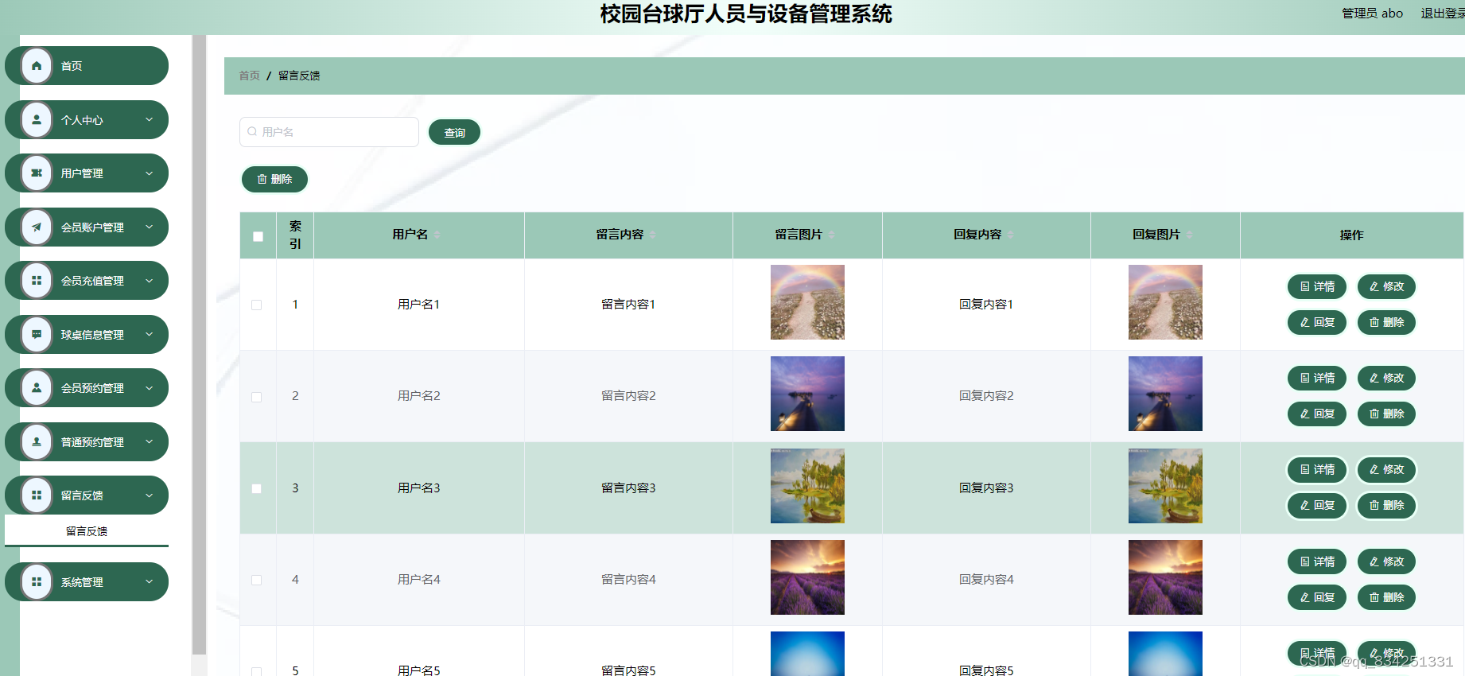Open the 首页 sidebar menu item
Screen dimensions: 1465x676
click(87, 66)
